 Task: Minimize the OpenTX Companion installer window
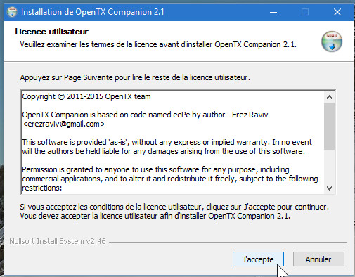tap(273, 12)
